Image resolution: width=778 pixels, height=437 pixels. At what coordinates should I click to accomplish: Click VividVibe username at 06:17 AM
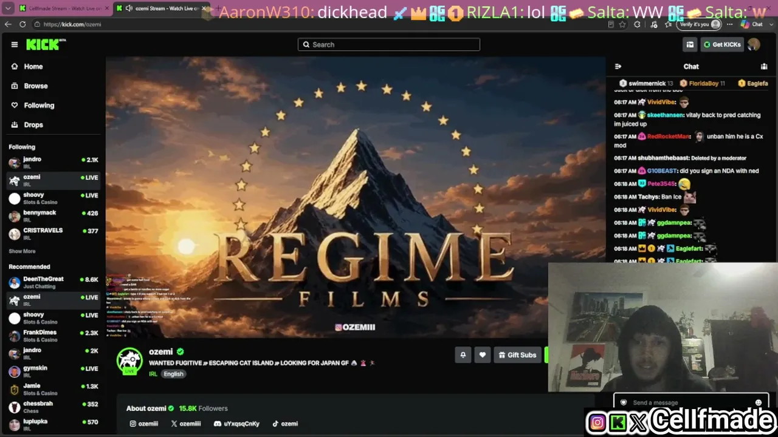(661, 102)
